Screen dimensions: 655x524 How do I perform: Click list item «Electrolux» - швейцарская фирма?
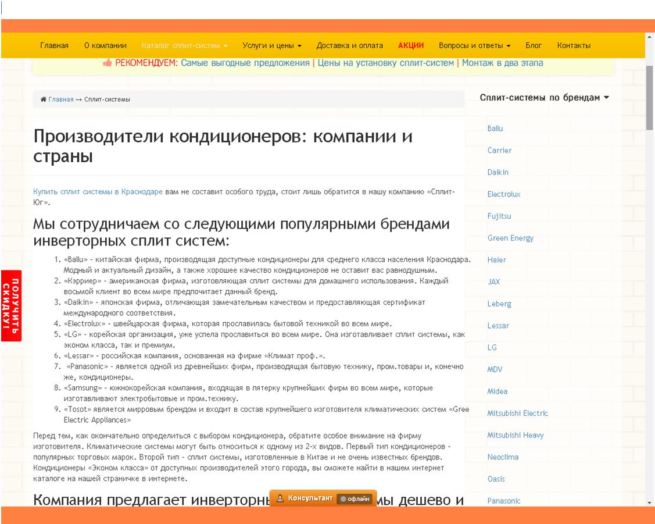[x=228, y=324]
